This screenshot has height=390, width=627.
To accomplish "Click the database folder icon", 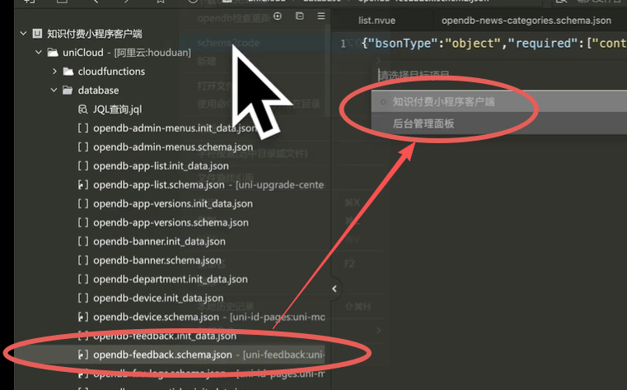I will click(68, 91).
